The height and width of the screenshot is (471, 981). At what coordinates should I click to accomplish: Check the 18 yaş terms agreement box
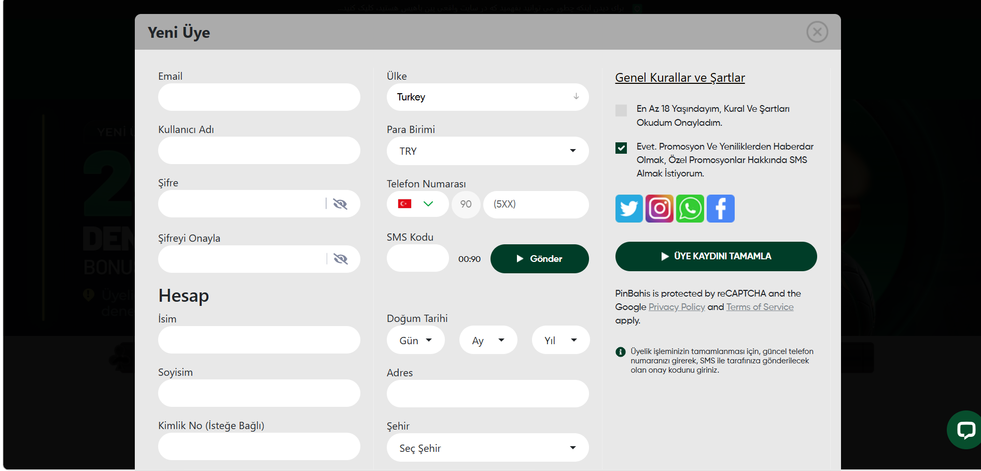[621, 110]
